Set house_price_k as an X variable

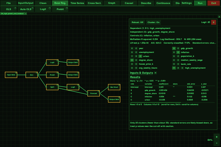(x=132, y=64)
